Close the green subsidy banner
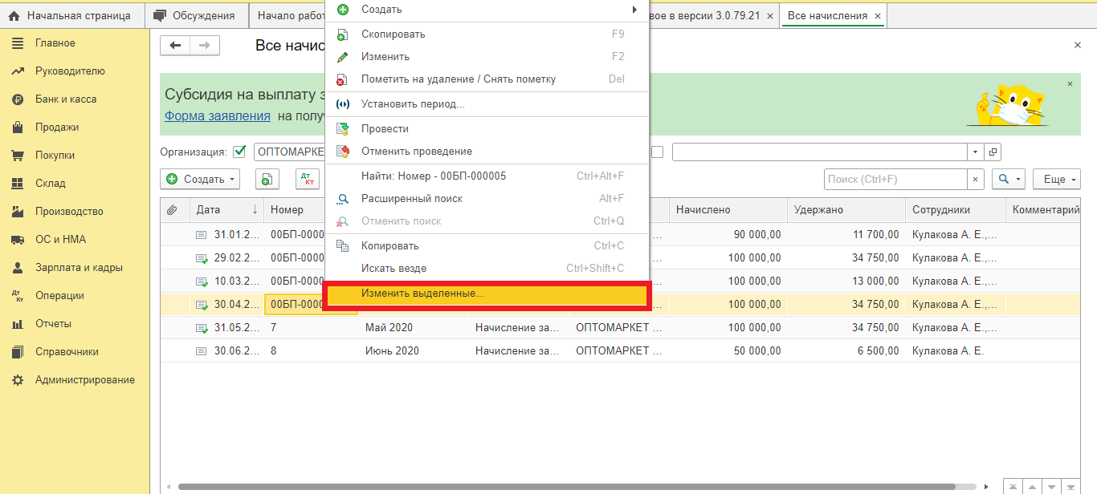 click(x=1070, y=83)
